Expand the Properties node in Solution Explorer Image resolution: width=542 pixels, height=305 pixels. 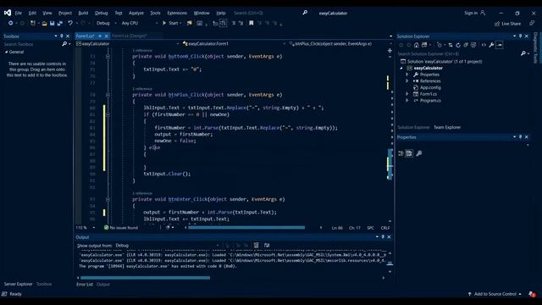(407, 75)
